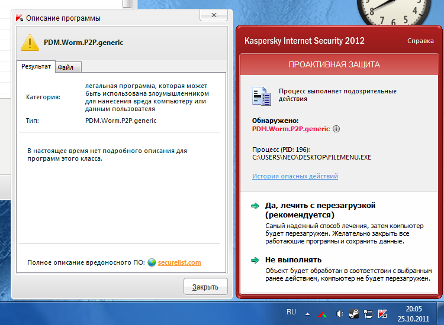The height and width of the screenshot is (325, 444).
Task: Open the securelist.com link
Action: 179,262
